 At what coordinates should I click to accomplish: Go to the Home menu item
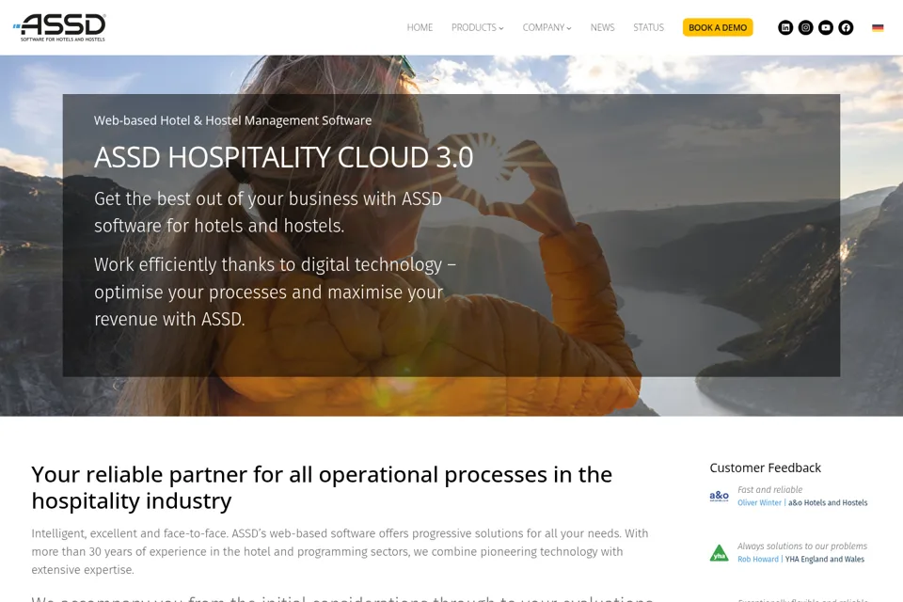pyautogui.click(x=420, y=27)
